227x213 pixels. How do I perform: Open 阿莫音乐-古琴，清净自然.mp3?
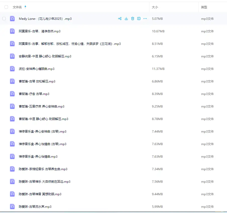39,31
